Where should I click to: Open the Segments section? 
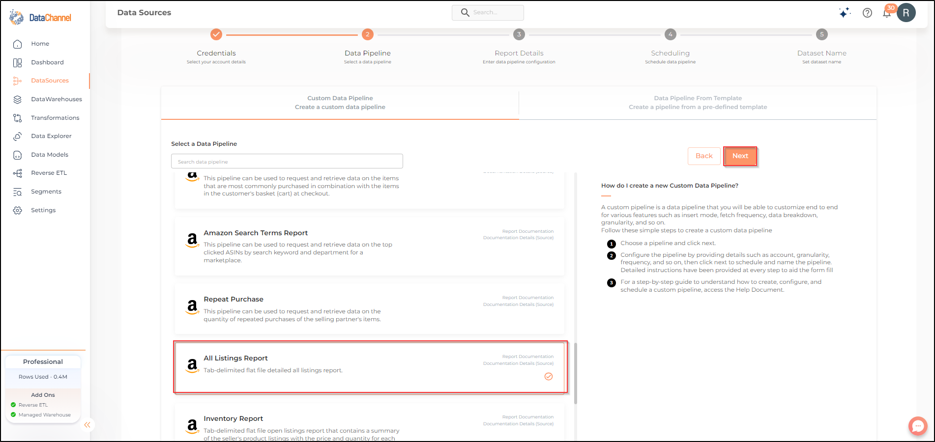(x=46, y=192)
